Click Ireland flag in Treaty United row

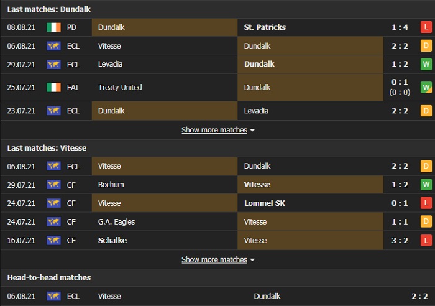coord(53,88)
